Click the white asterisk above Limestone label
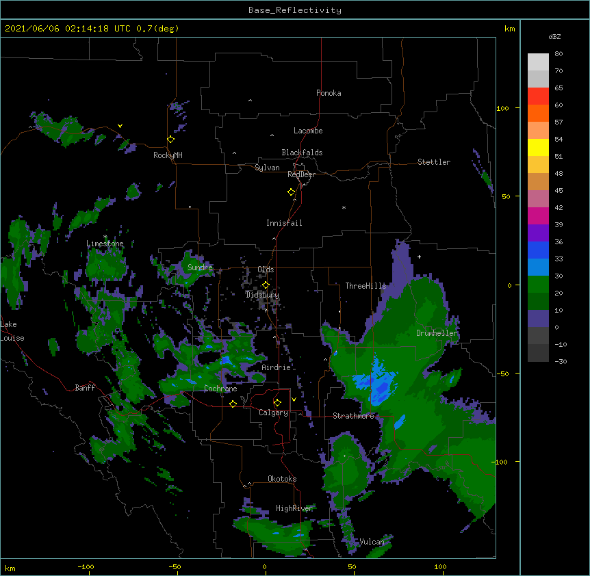This screenshot has height=576, width=590. [105, 237]
